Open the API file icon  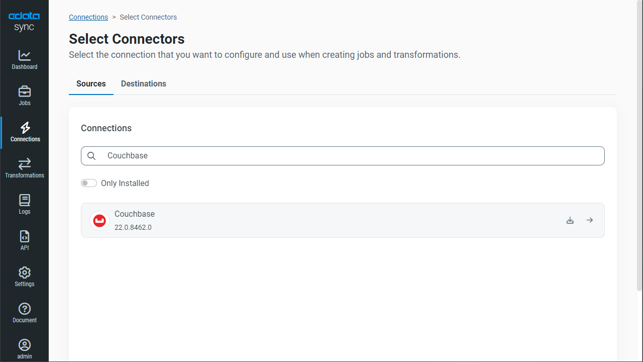click(25, 236)
